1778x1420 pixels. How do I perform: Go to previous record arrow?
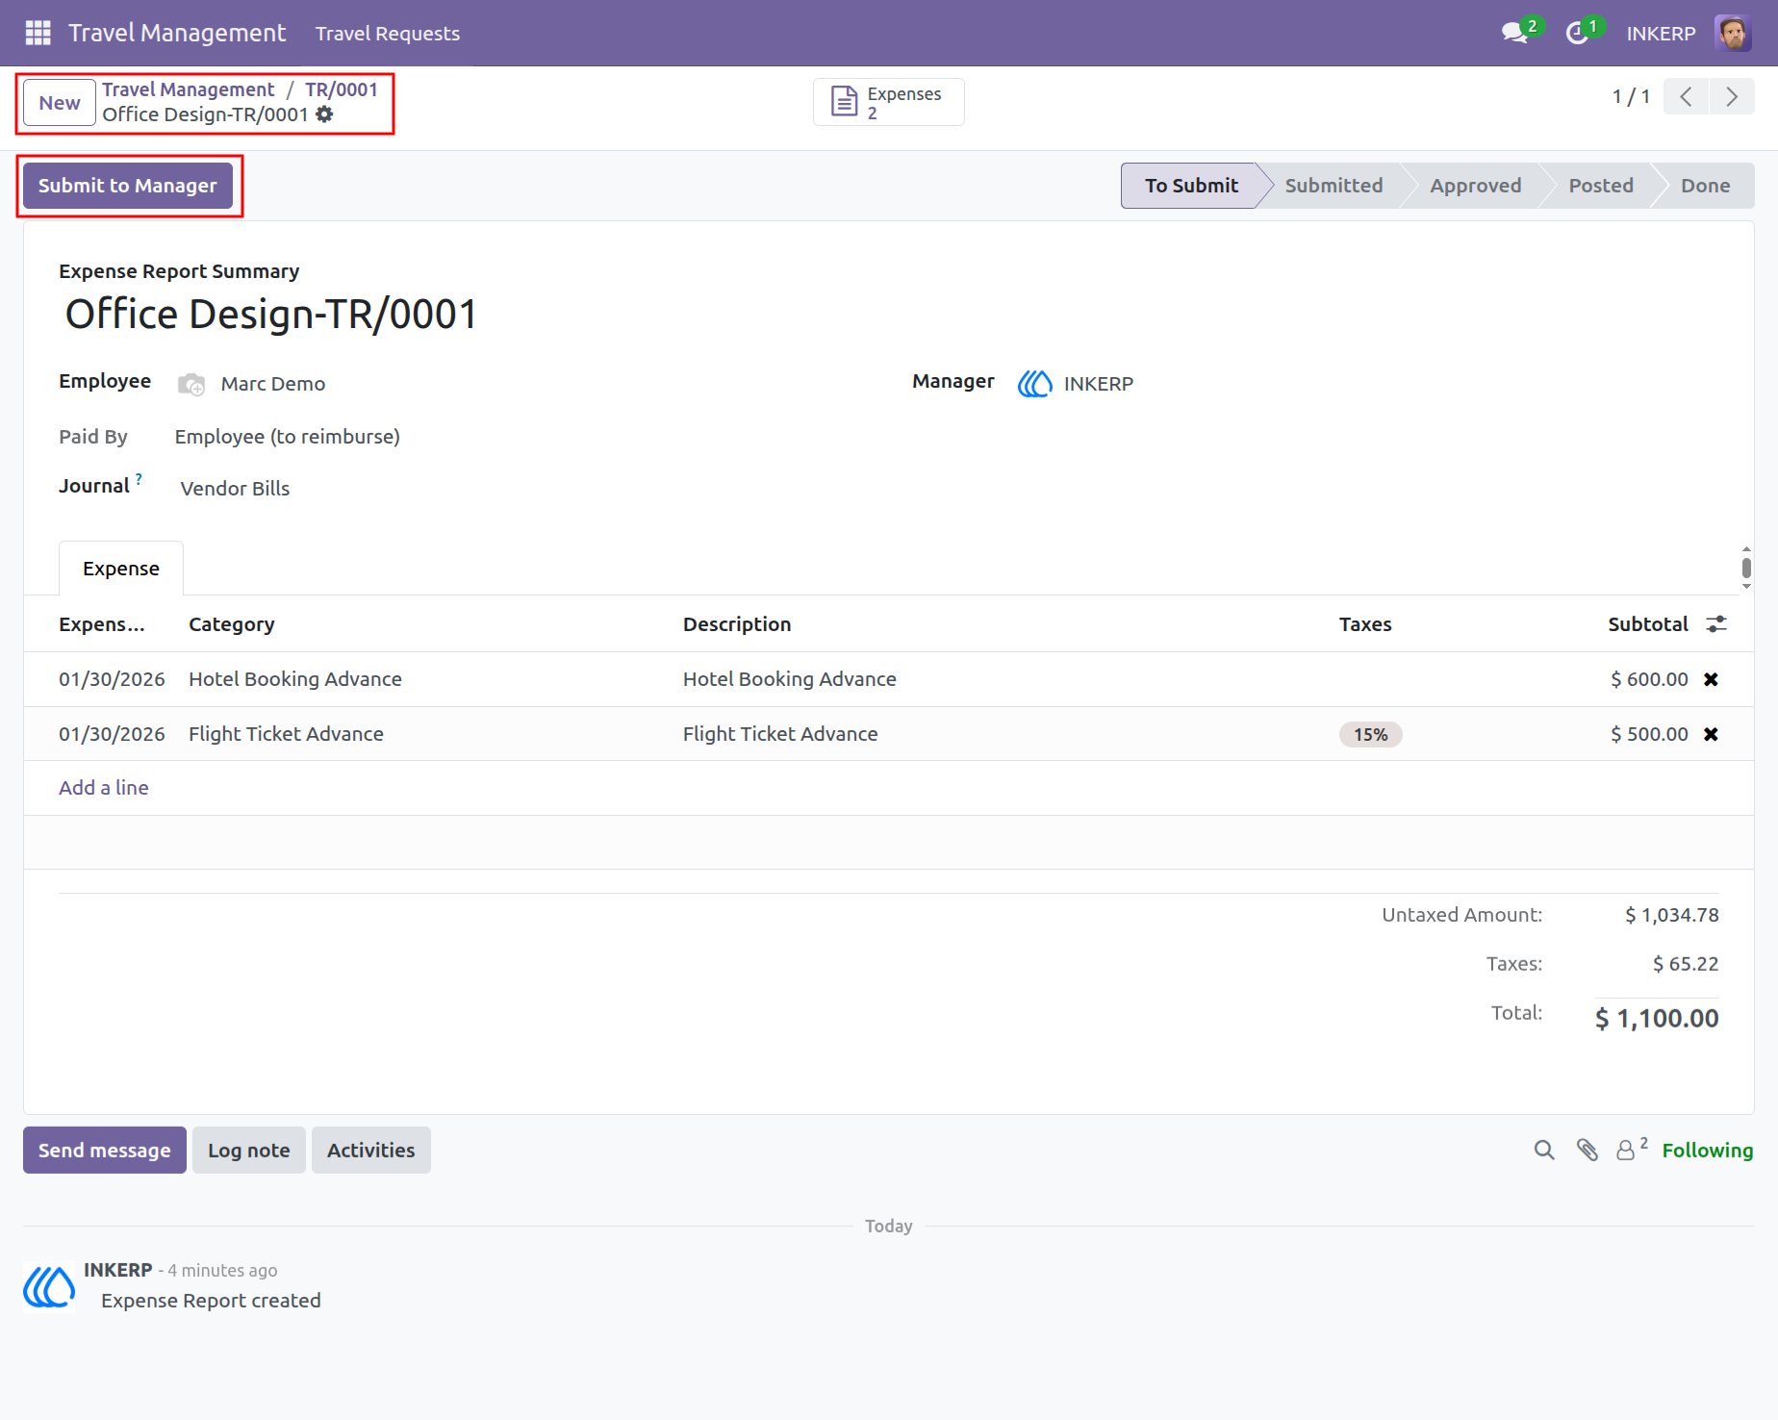(1686, 96)
